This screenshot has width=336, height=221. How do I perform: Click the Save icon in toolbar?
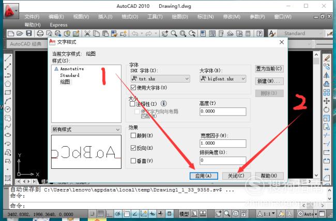coord(29,34)
